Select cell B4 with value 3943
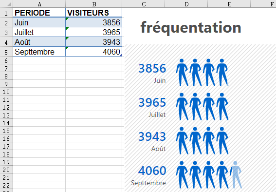This screenshot has height=192, width=276. (x=93, y=42)
